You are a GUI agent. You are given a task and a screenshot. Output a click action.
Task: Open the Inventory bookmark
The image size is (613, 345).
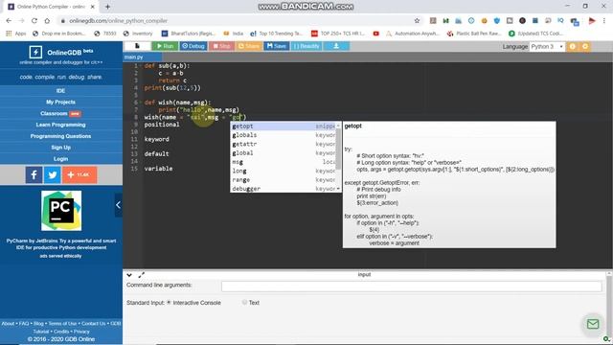(138, 34)
